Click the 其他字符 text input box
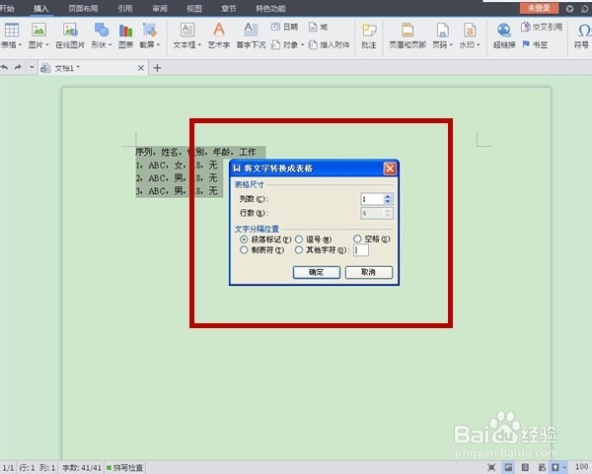This screenshot has height=474, width=592. [x=361, y=250]
